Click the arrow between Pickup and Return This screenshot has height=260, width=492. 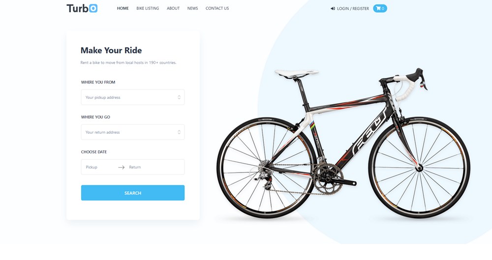click(x=121, y=167)
